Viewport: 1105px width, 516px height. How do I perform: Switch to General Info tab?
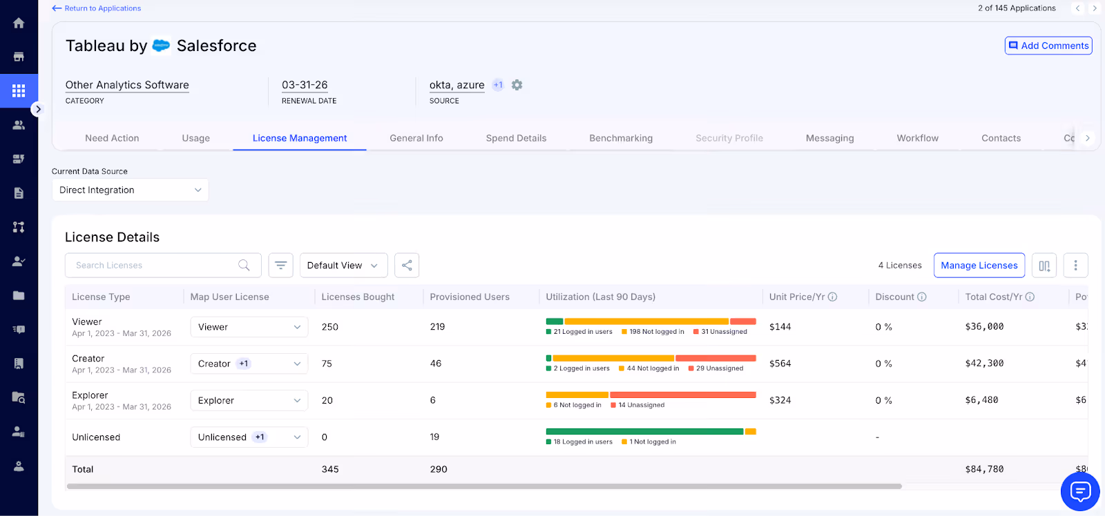pos(416,138)
